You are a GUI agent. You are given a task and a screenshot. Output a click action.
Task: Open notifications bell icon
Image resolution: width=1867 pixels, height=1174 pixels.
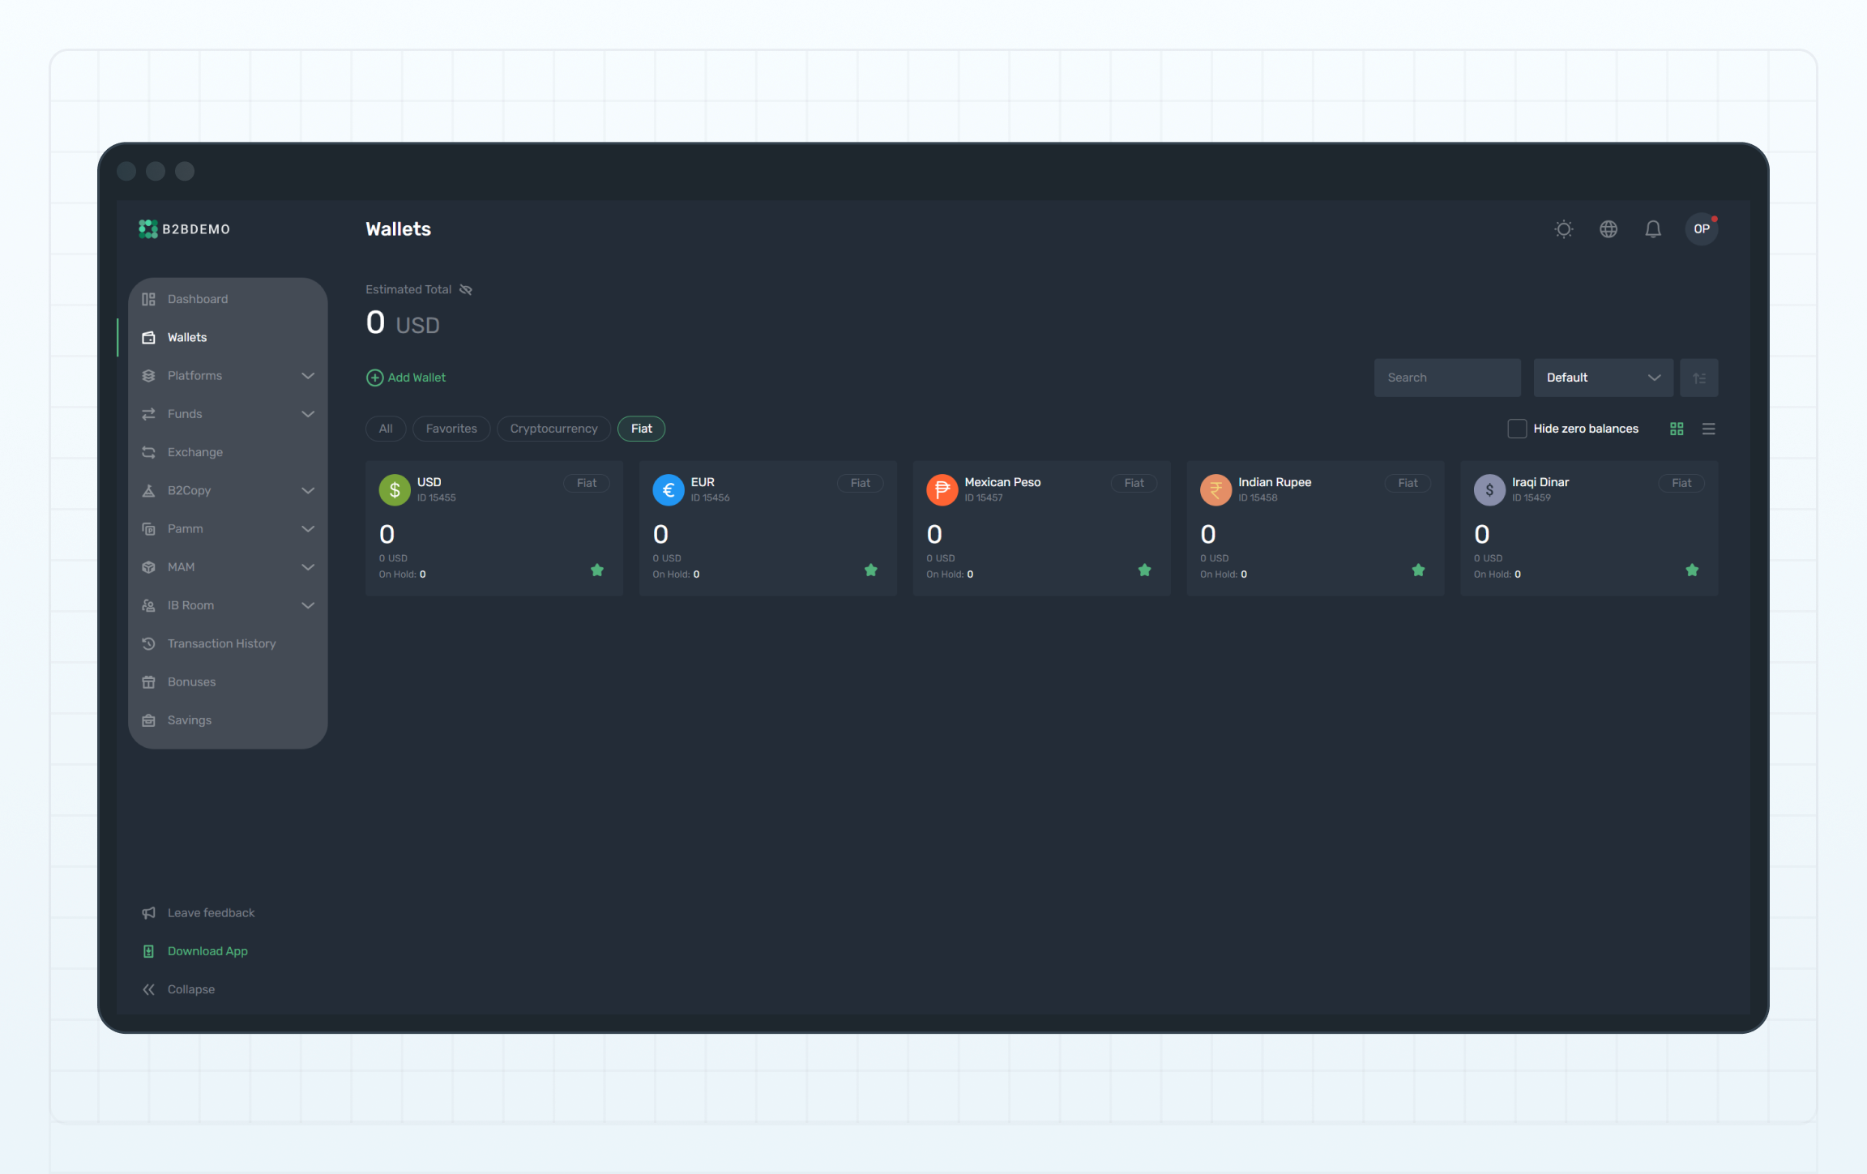(x=1652, y=229)
